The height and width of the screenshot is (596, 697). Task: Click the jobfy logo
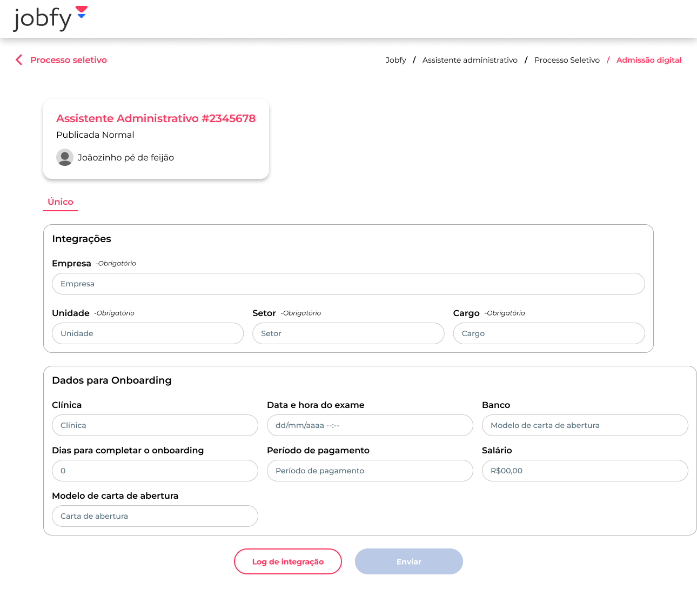pos(50,18)
